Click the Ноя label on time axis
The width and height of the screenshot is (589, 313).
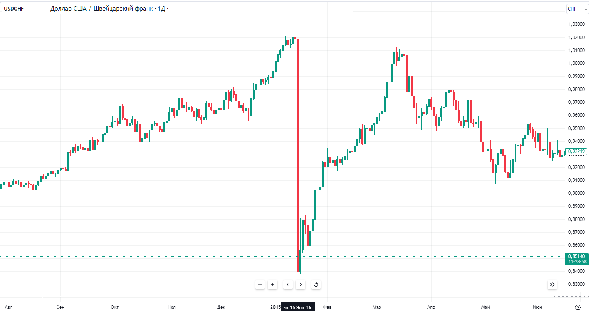[172, 308]
